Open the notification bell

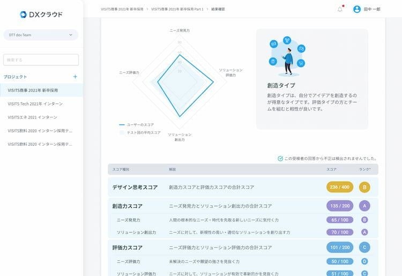click(x=340, y=9)
